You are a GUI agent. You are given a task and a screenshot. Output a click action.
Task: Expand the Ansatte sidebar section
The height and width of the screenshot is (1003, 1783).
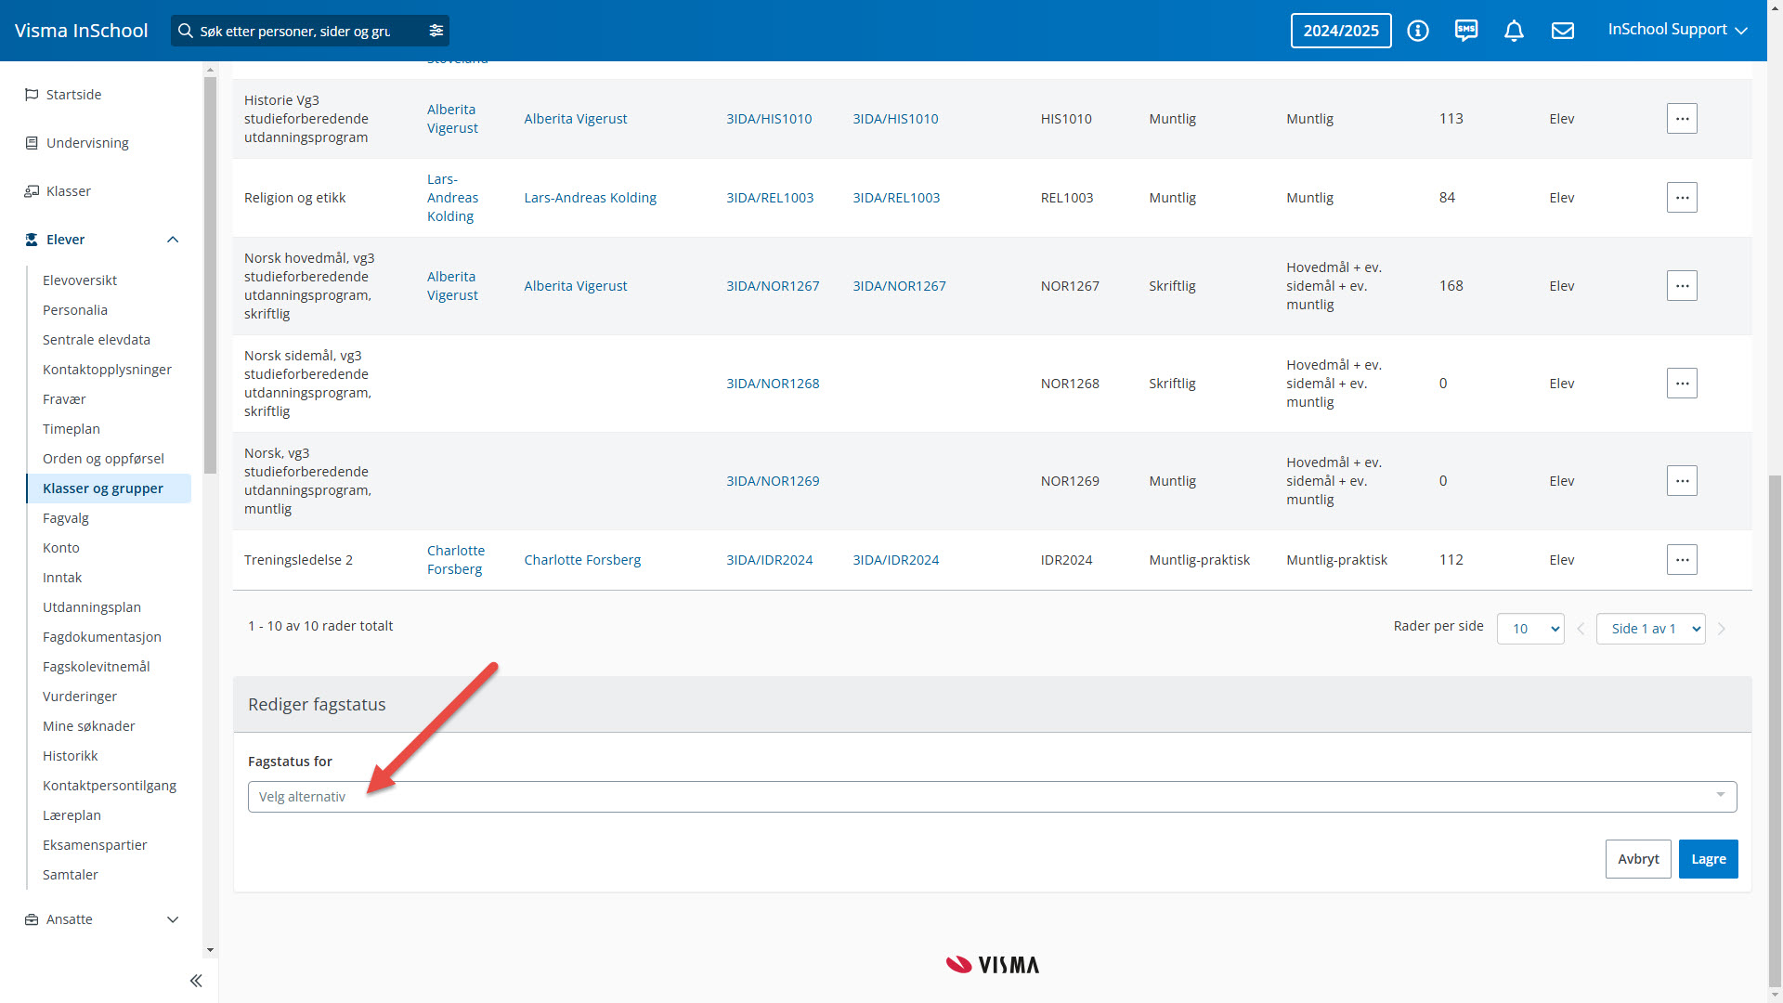(172, 919)
